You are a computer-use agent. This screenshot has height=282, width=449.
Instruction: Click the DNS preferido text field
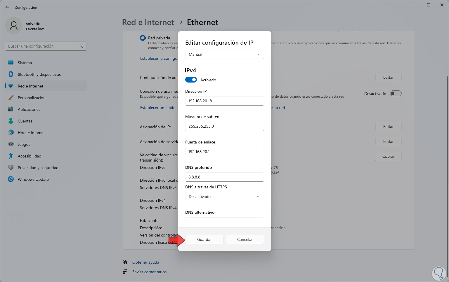coord(224,177)
